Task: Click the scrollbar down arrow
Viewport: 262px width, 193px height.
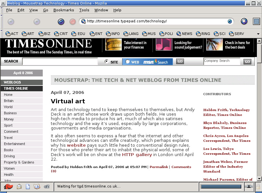Action: [259, 179]
